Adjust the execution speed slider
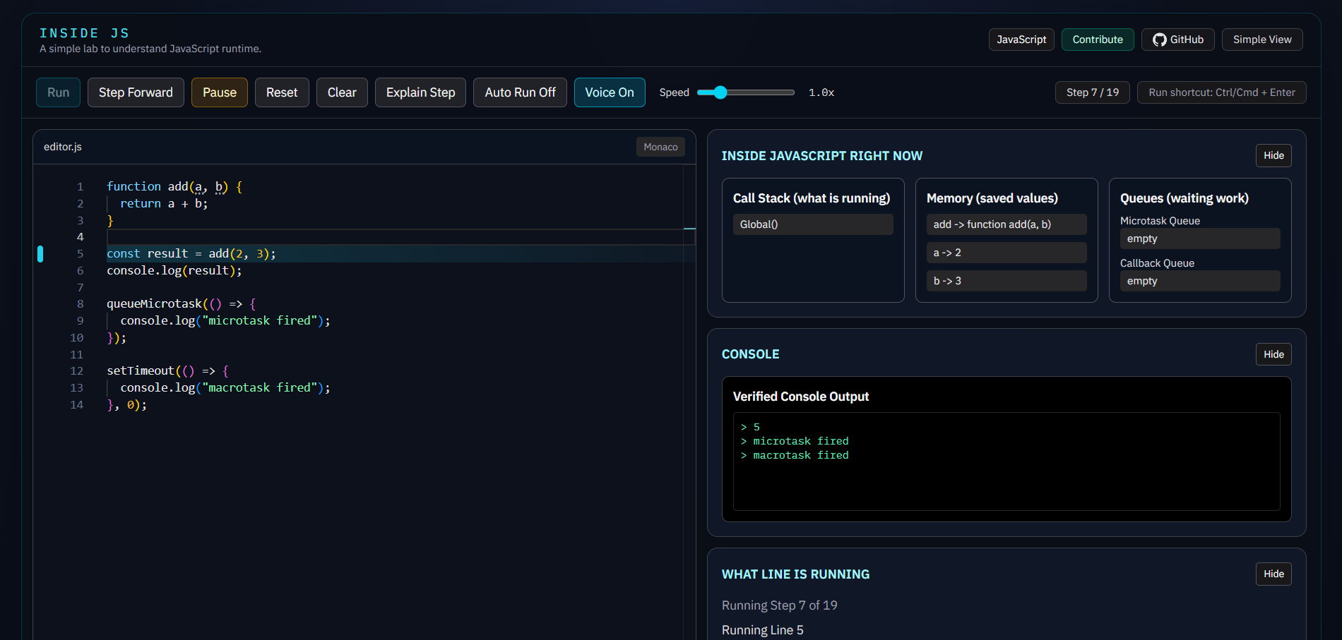This screenshot has height=640, width=1342. pos(719,92)
